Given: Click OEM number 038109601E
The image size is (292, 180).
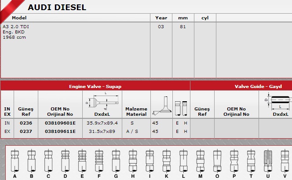Looking at the screenshot, I should coord(60,123).
